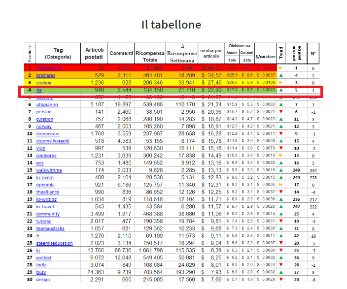Viewport: 347px width, 289px height.
Task: Open the charlesfuchs tag link
Action: [x=49, y=68]
